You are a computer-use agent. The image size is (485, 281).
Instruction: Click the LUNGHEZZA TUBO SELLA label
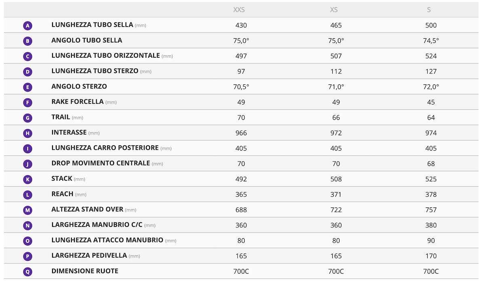[92, 25]
